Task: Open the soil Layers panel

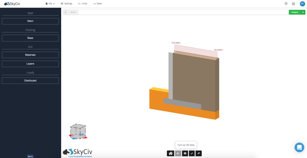Action: click(30, 64)
